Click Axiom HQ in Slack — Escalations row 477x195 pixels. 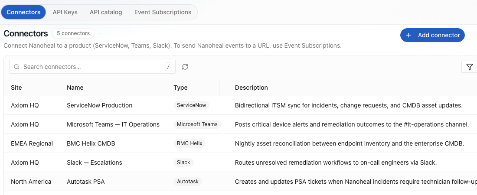[25, 163]
